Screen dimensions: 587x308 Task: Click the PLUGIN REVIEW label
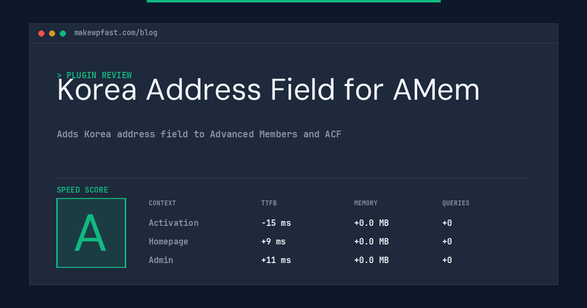coord(94,75)
